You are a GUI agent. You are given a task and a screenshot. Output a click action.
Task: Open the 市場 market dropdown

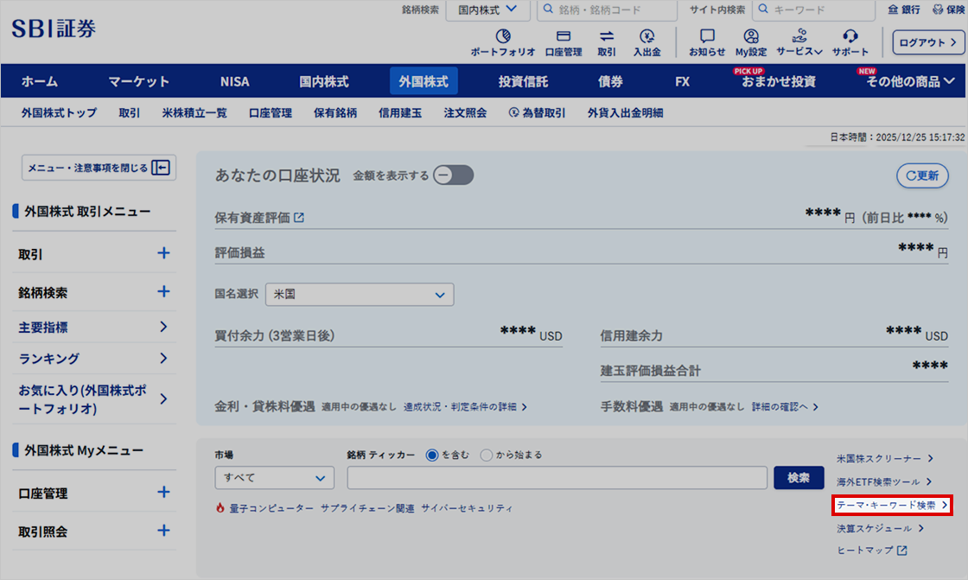[x=274, y=478]
